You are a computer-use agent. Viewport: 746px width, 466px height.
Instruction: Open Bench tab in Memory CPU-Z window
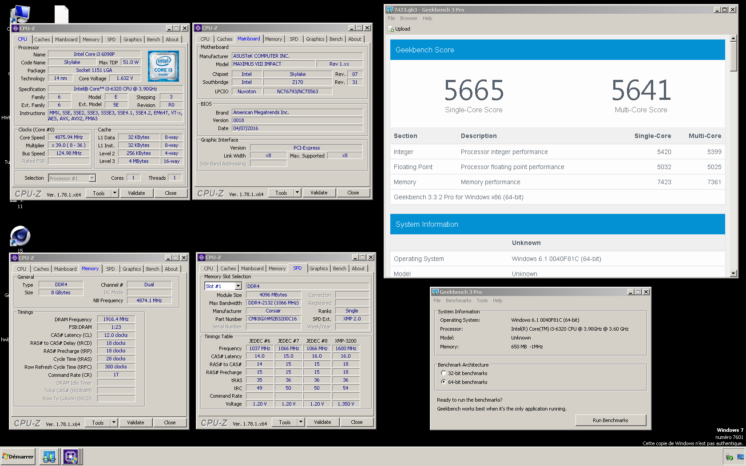coord(152,269)
